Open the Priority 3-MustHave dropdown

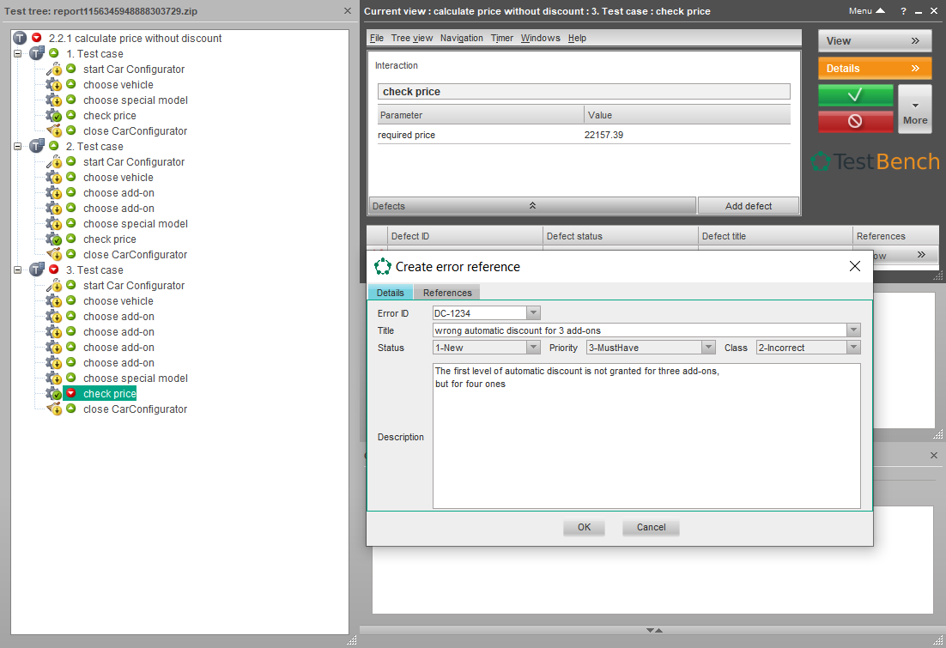click(708, 348)
